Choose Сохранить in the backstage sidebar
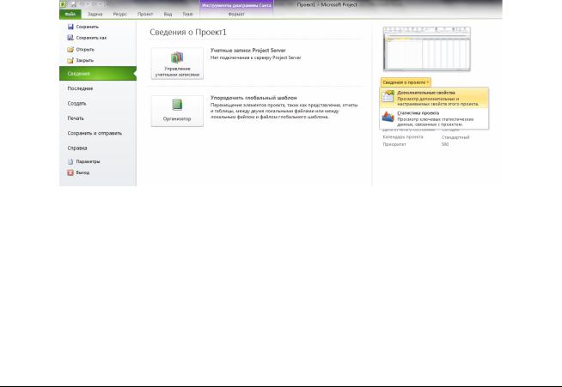 83,27
